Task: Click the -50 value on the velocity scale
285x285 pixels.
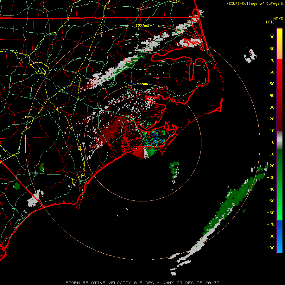Action: click(271, 201)
